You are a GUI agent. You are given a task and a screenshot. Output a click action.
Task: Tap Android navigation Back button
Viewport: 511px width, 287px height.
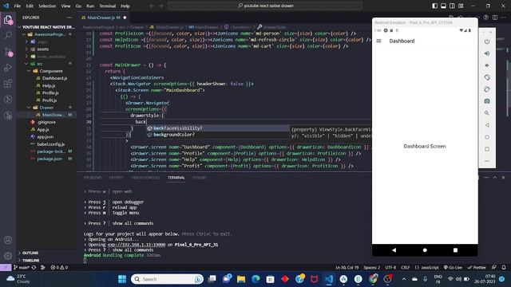pos(394,250)
